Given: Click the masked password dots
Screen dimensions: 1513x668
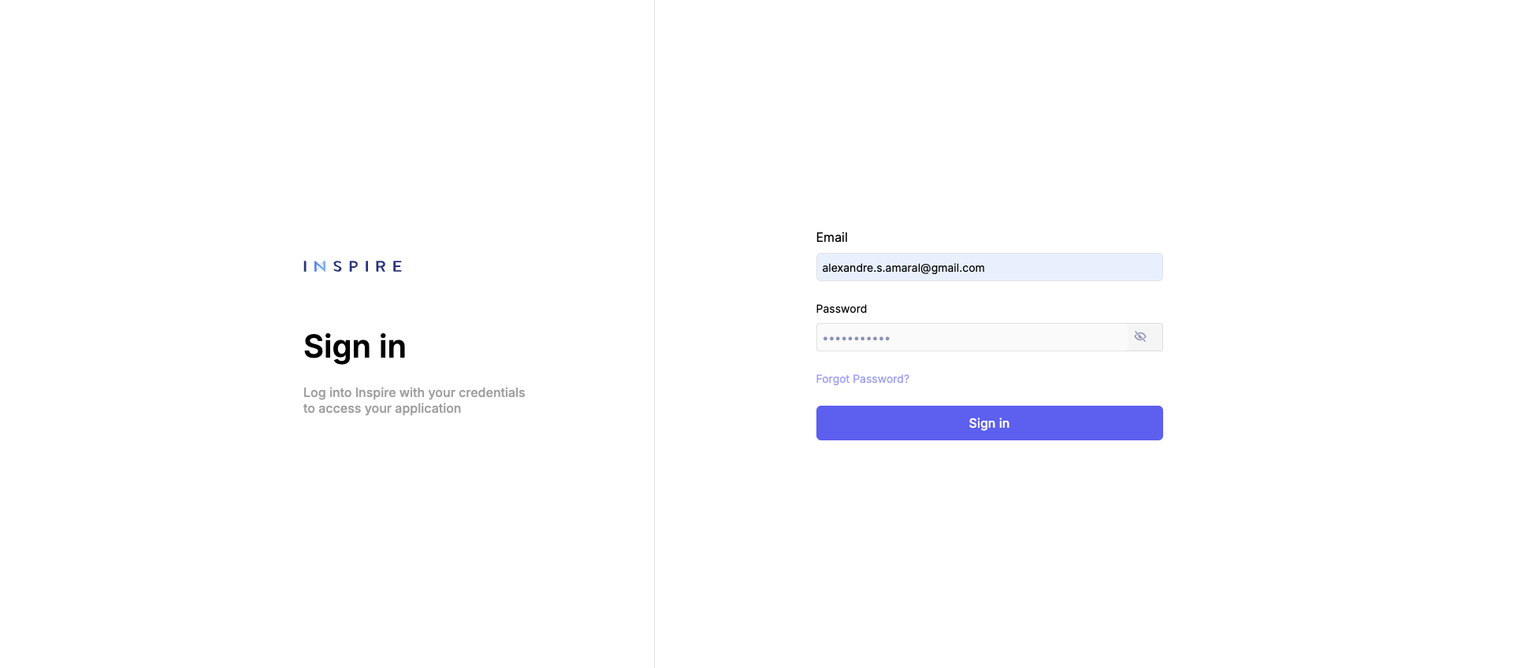Looking at the screenshot, I should (x=857, y=339).
